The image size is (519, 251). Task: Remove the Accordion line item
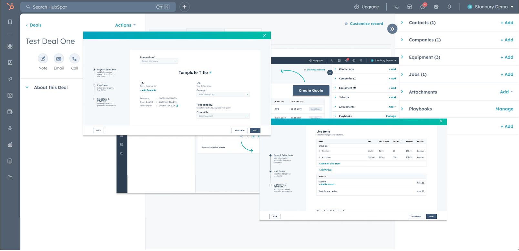pyautogui.click(x=421, y=157)
